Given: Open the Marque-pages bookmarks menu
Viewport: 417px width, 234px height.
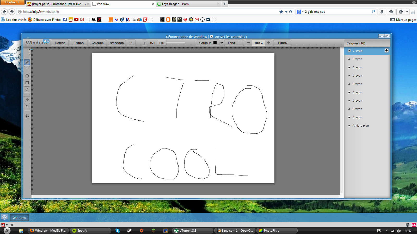Looking at the screenshot, I should point(403,19).
